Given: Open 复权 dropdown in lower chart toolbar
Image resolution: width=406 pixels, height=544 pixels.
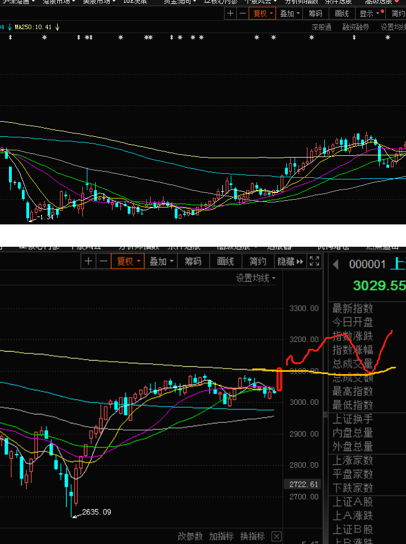Looking at the screenshot, I should coord(128,261).
